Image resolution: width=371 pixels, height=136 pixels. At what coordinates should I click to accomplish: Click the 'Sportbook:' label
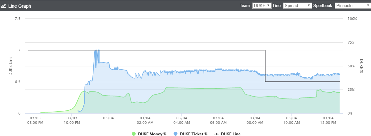tap(323, 6)
